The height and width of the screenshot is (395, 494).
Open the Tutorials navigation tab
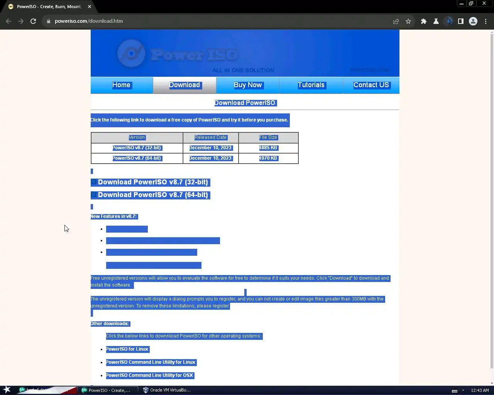coord(311,85)
